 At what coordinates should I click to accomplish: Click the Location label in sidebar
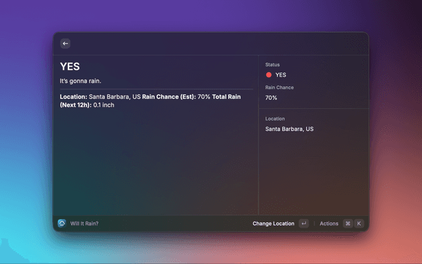[275, 119]
